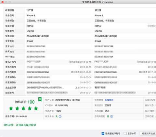Click 256GB in the 出厂值 column
Screen dimensions: 156x137
(30, 26)
